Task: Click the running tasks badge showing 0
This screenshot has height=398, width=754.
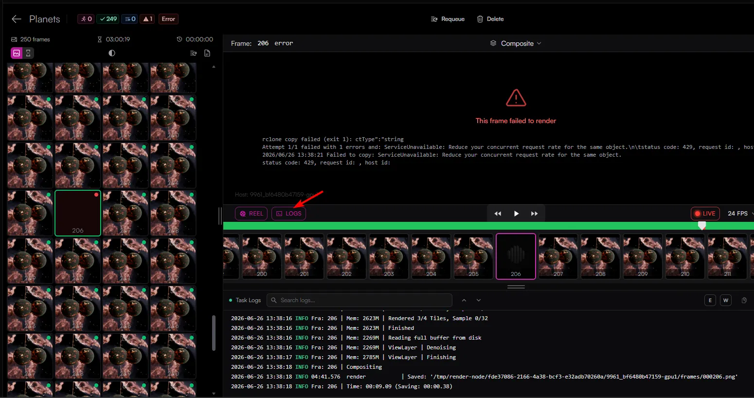Action: (x=86, y=19)
